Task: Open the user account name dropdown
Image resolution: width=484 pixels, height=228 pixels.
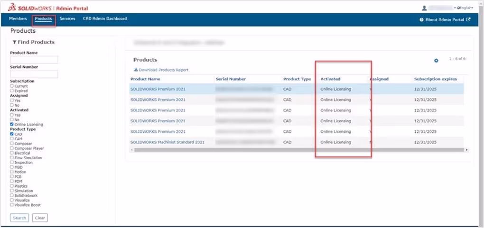Action: (442, 8)
